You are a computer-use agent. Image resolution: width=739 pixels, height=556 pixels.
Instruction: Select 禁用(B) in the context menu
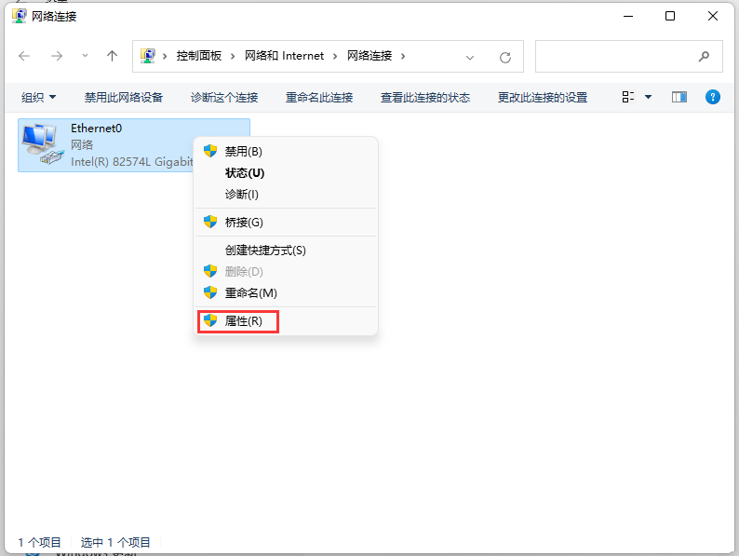point(243,151)
